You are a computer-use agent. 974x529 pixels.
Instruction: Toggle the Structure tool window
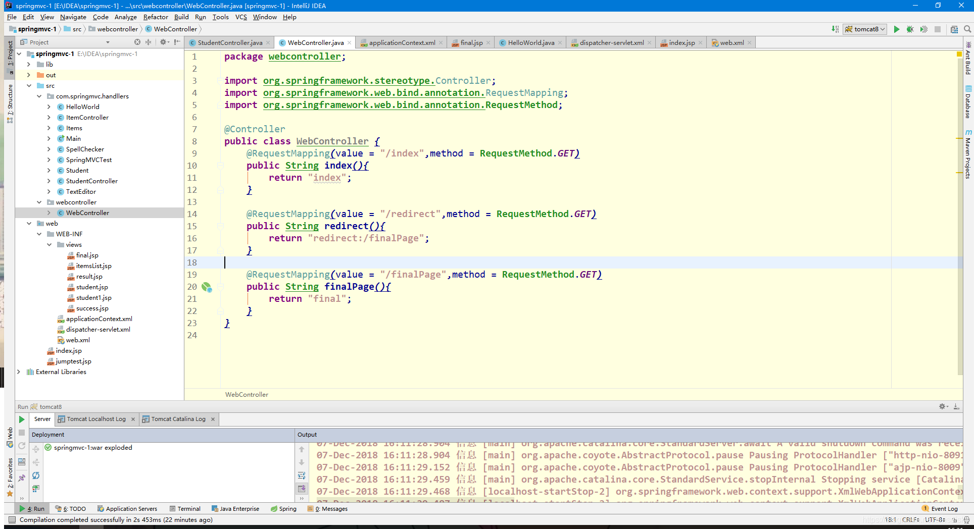coord(10,103)
